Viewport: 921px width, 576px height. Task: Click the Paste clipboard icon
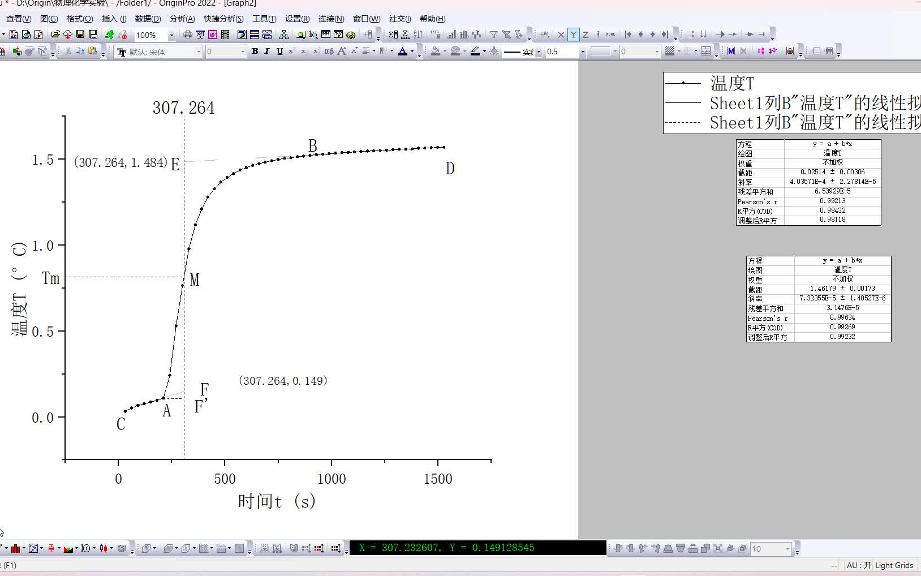coord(93,51)
